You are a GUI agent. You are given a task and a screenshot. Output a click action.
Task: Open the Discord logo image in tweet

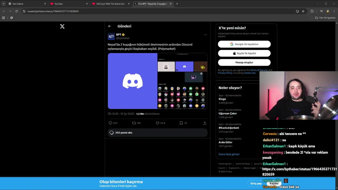pyautogui.click(x=133, y=81)
